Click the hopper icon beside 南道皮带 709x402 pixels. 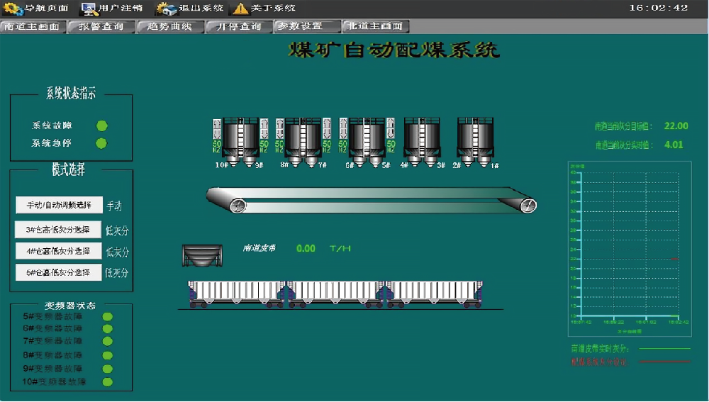[202, 255]
